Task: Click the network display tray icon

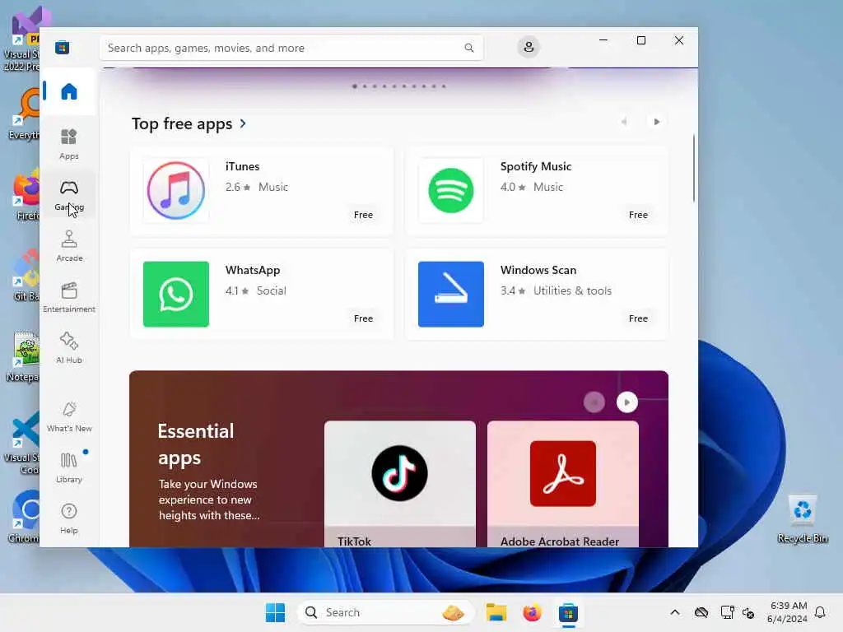Action: pos(727,612)
